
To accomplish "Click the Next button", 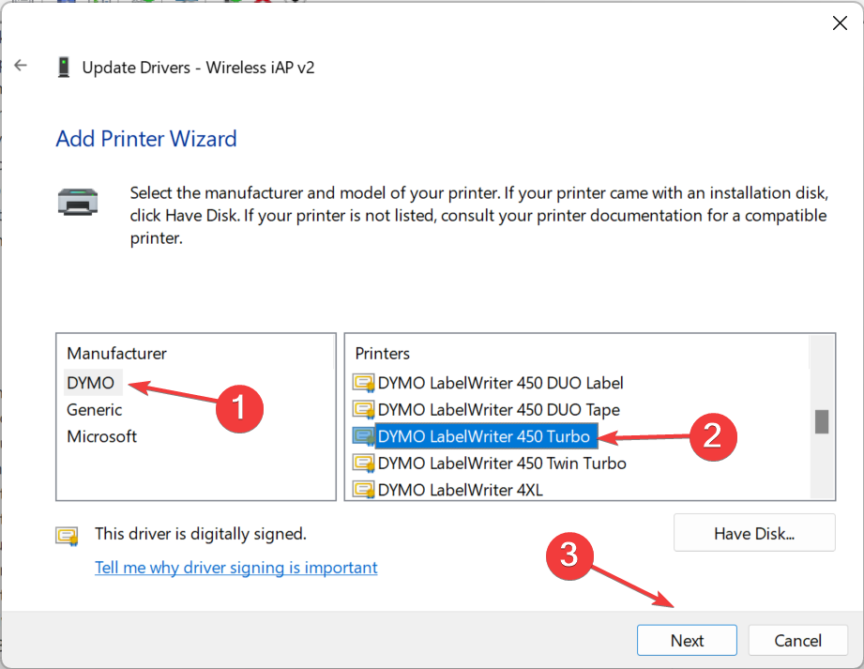I will point(687,640).
